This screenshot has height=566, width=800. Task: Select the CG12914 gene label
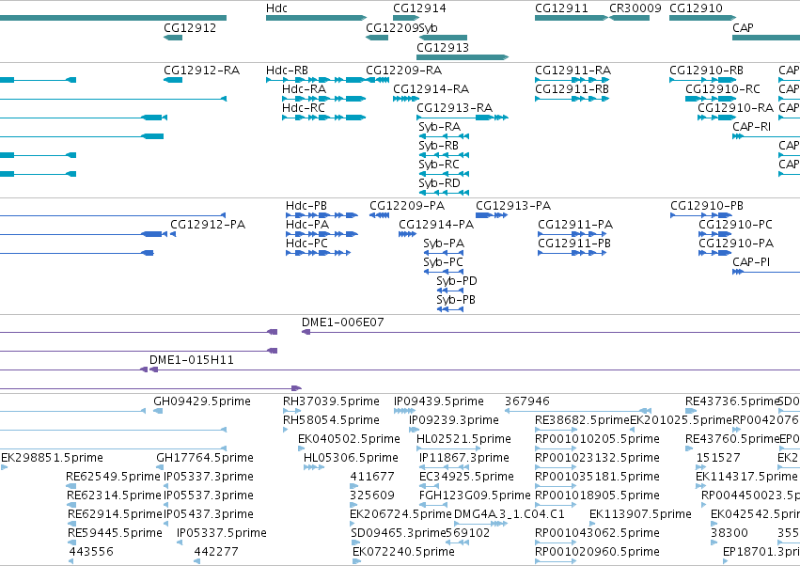(x=419, y=8)
